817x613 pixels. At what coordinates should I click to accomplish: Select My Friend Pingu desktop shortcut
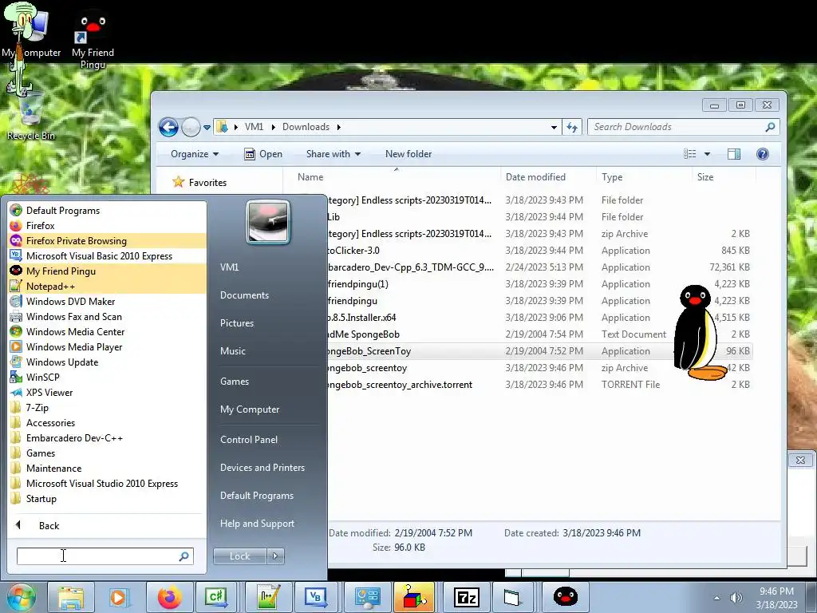point(93,41)
